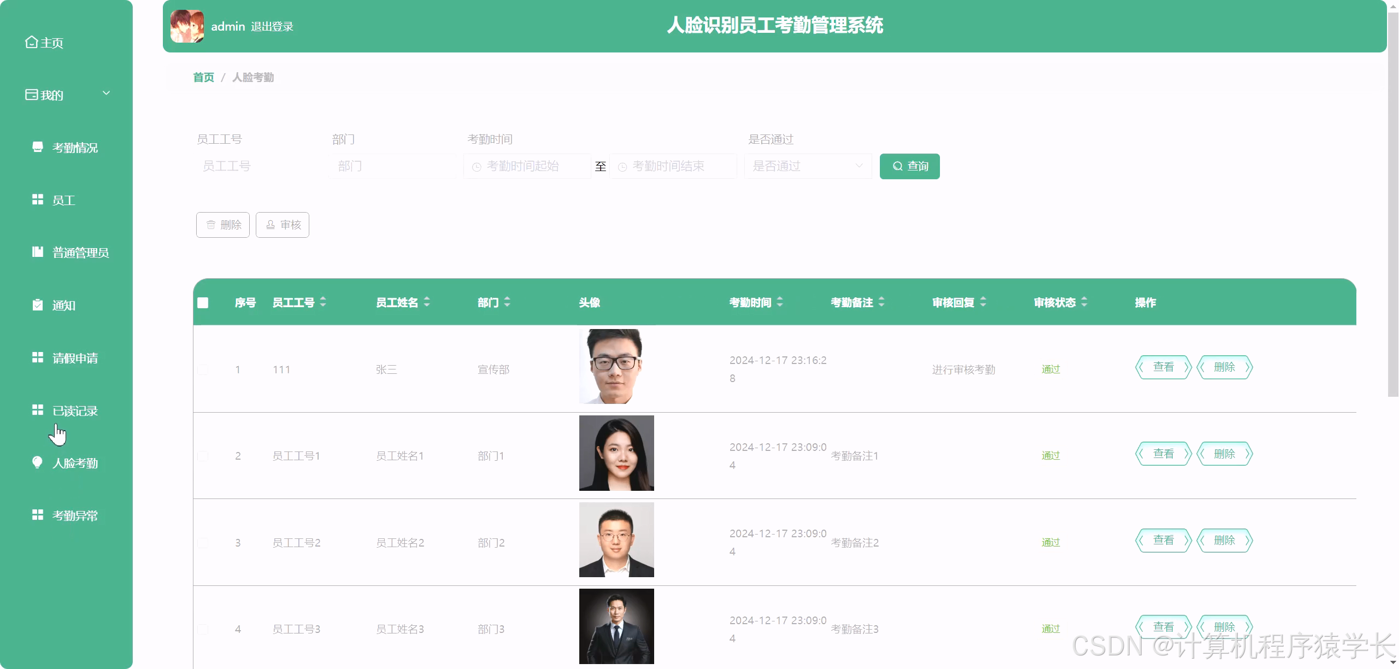Open the 是否通过 dropdown
Image resolution: width=1399 pixels, height=669 pixels.
pos(808,166)
